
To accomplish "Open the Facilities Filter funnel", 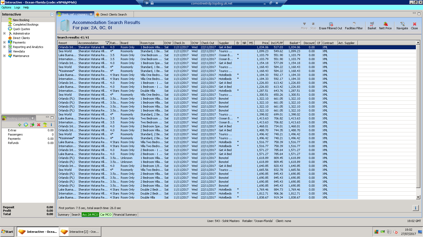I will point(354,24).
